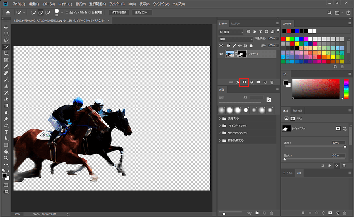Click the 選択とマスク... button
The image size is (354, 217).
(x=142, y=13)
